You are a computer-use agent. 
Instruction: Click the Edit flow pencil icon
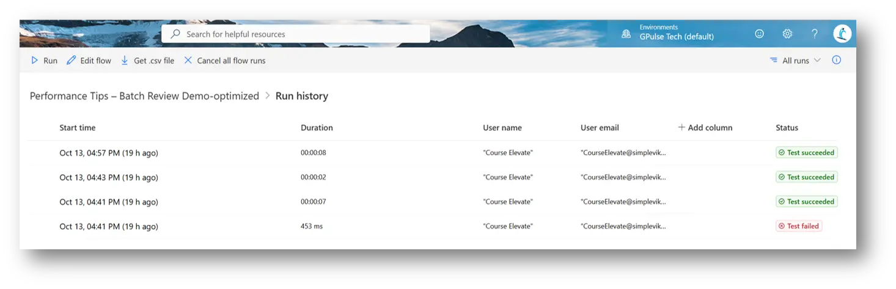[72, 60]
